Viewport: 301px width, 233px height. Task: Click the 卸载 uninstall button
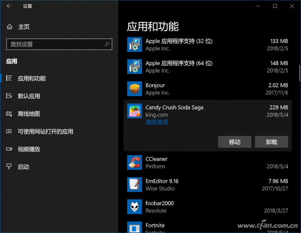pyautogui.click(x=272, y=142)
